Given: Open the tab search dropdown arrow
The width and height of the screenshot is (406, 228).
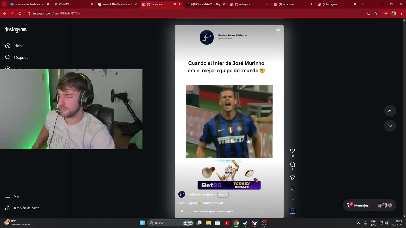Looking at the screenshot, I should click(x=4, y=4).
